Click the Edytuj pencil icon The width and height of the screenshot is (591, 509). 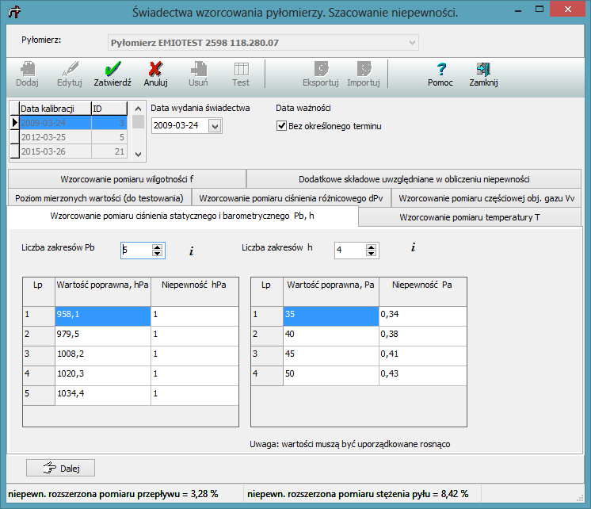pyautogui.click(x=70, y=70)
